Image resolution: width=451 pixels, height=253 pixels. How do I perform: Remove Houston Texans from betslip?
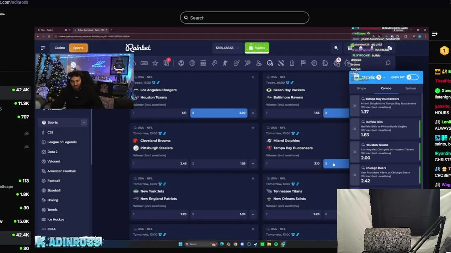tap(355, 152)
